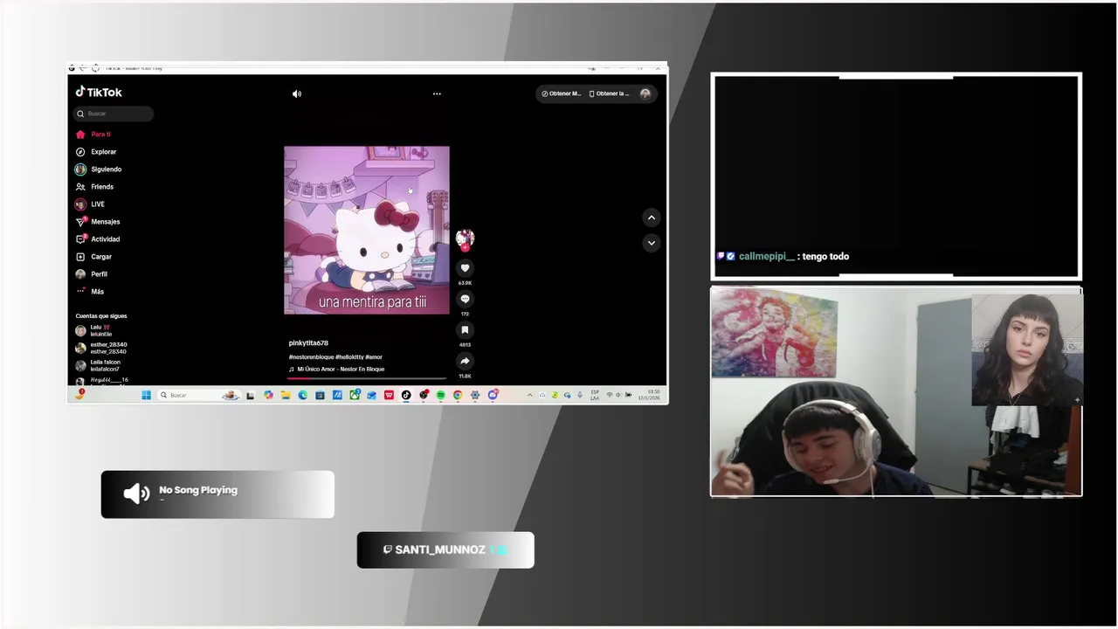Open the WPS icon in taskbar
The width and height of the screenshot is (1118, 629).
[x=389, y=395]
